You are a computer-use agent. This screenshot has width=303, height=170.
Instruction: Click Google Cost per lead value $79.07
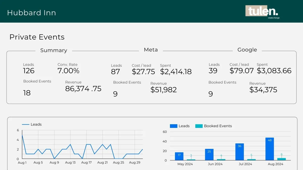coord(241,71)
